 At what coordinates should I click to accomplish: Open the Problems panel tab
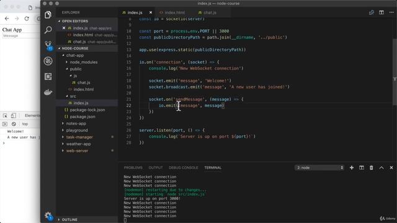coord(133,168)
